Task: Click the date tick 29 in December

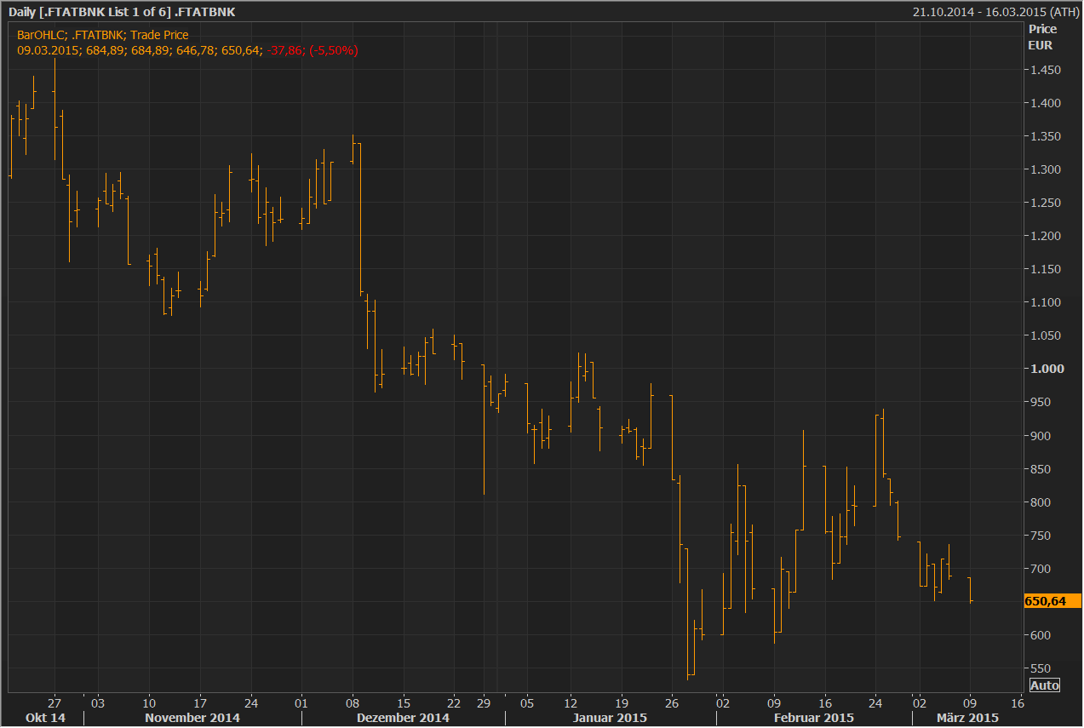Action: click(484, 704)
